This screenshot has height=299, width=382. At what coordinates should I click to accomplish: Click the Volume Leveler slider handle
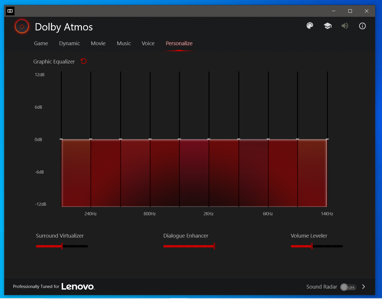[312, 246]
